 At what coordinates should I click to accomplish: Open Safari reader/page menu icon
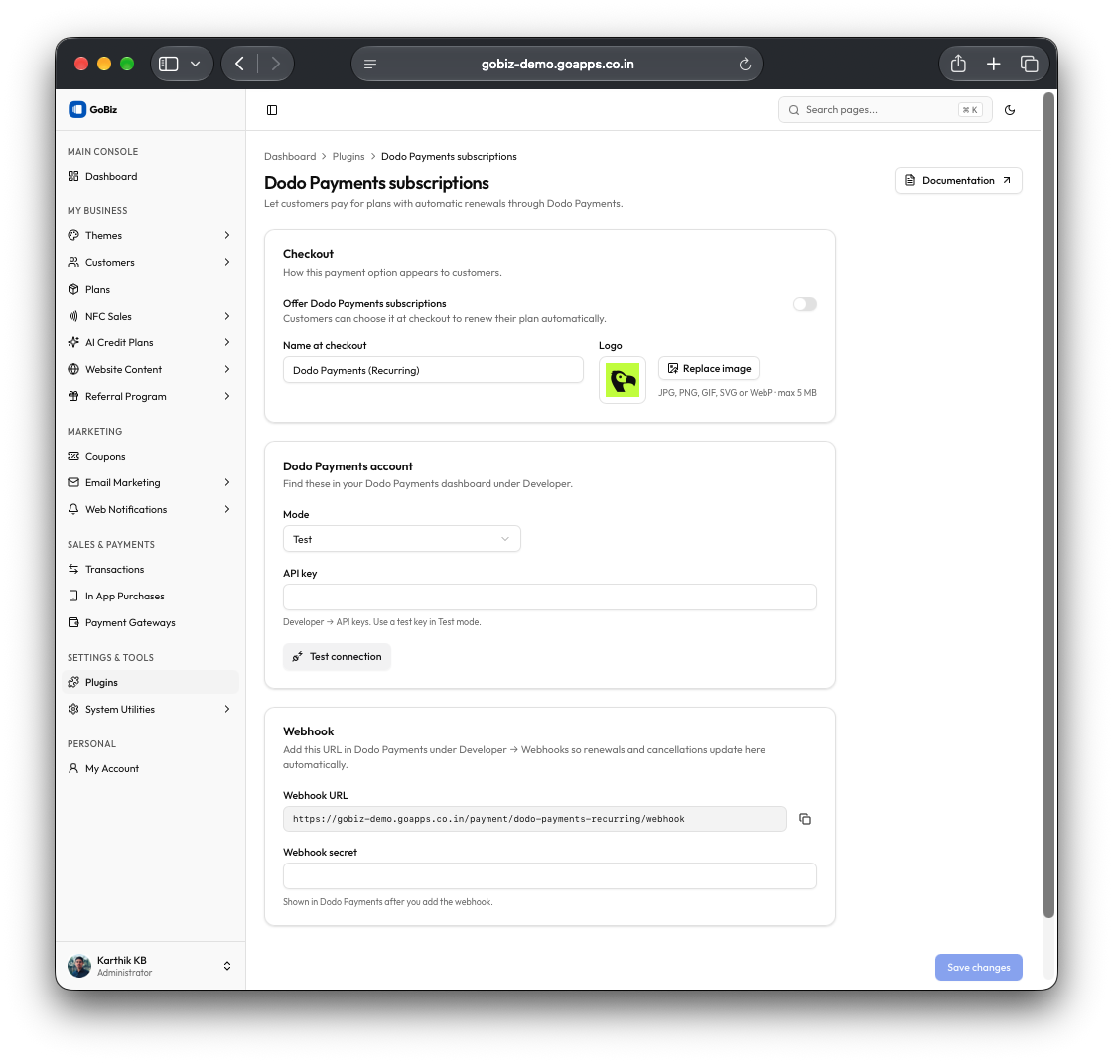click(x=369, y=64)
